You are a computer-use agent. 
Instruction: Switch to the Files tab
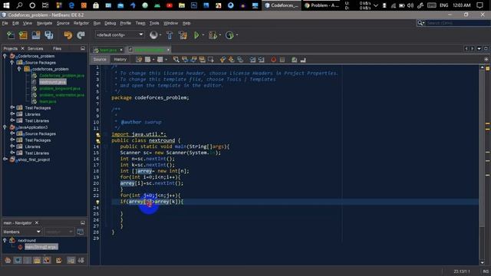pyautogui.click(x=57, y=48)
